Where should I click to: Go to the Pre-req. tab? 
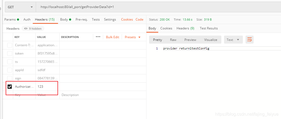coord(82,20)
